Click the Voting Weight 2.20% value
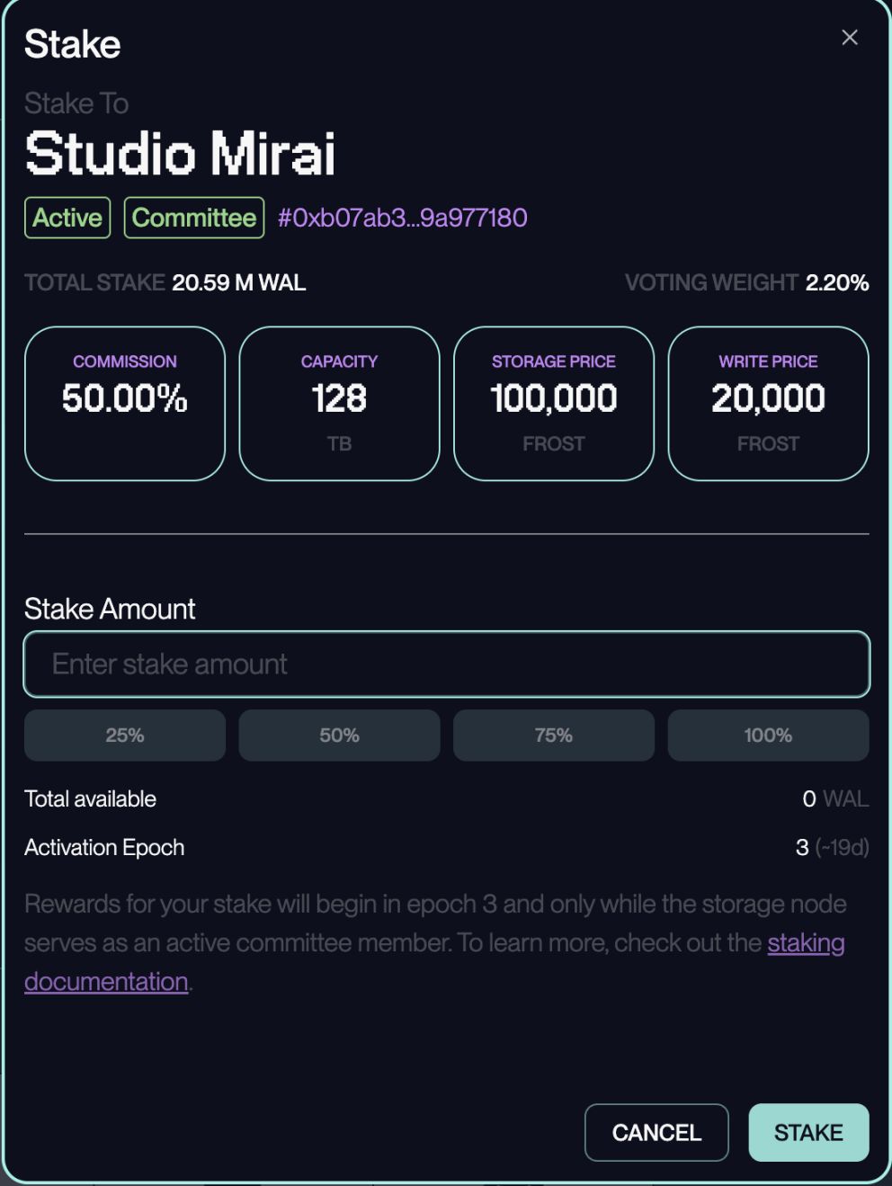This screenshot has width=892, height=1186. click(x=837, y=282)
